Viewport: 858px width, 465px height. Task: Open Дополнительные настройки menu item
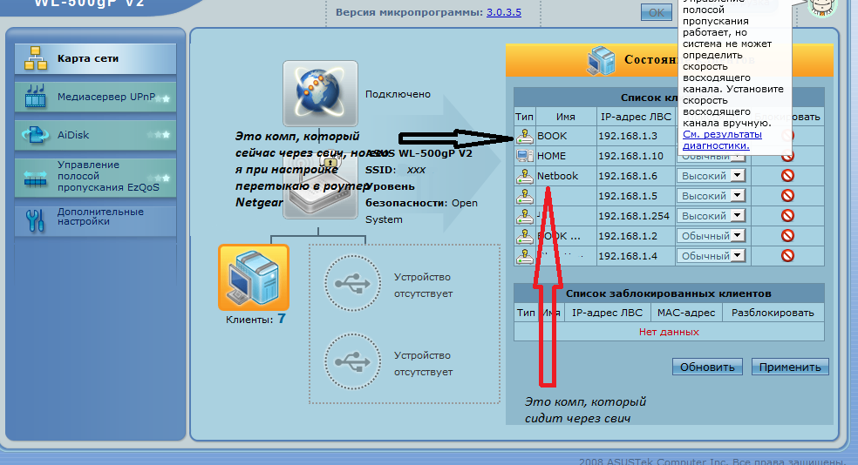pos(96,219)
